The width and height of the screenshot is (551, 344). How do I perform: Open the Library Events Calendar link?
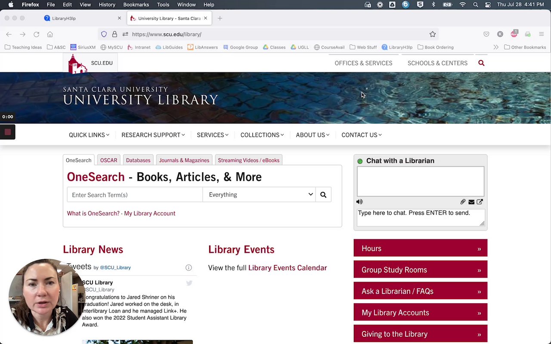288,268
